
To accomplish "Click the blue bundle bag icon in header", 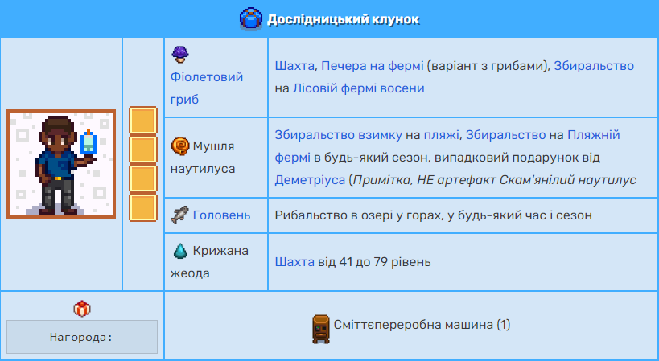I will 251,18.
